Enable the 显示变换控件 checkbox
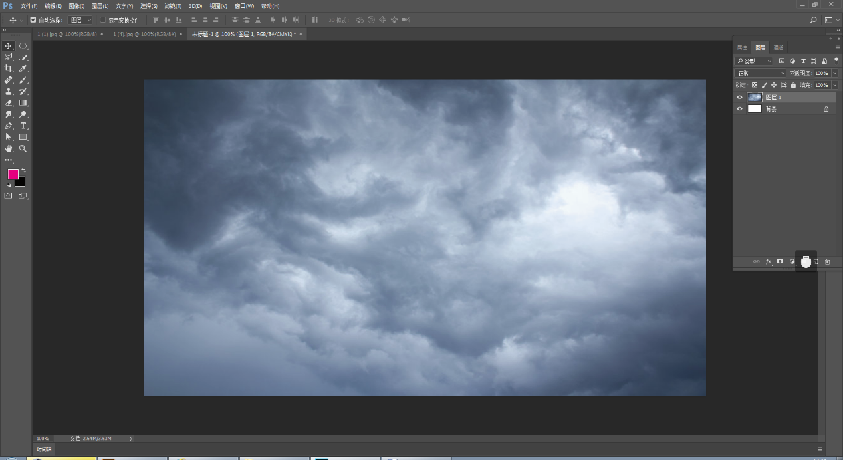 tap(102, 20)
